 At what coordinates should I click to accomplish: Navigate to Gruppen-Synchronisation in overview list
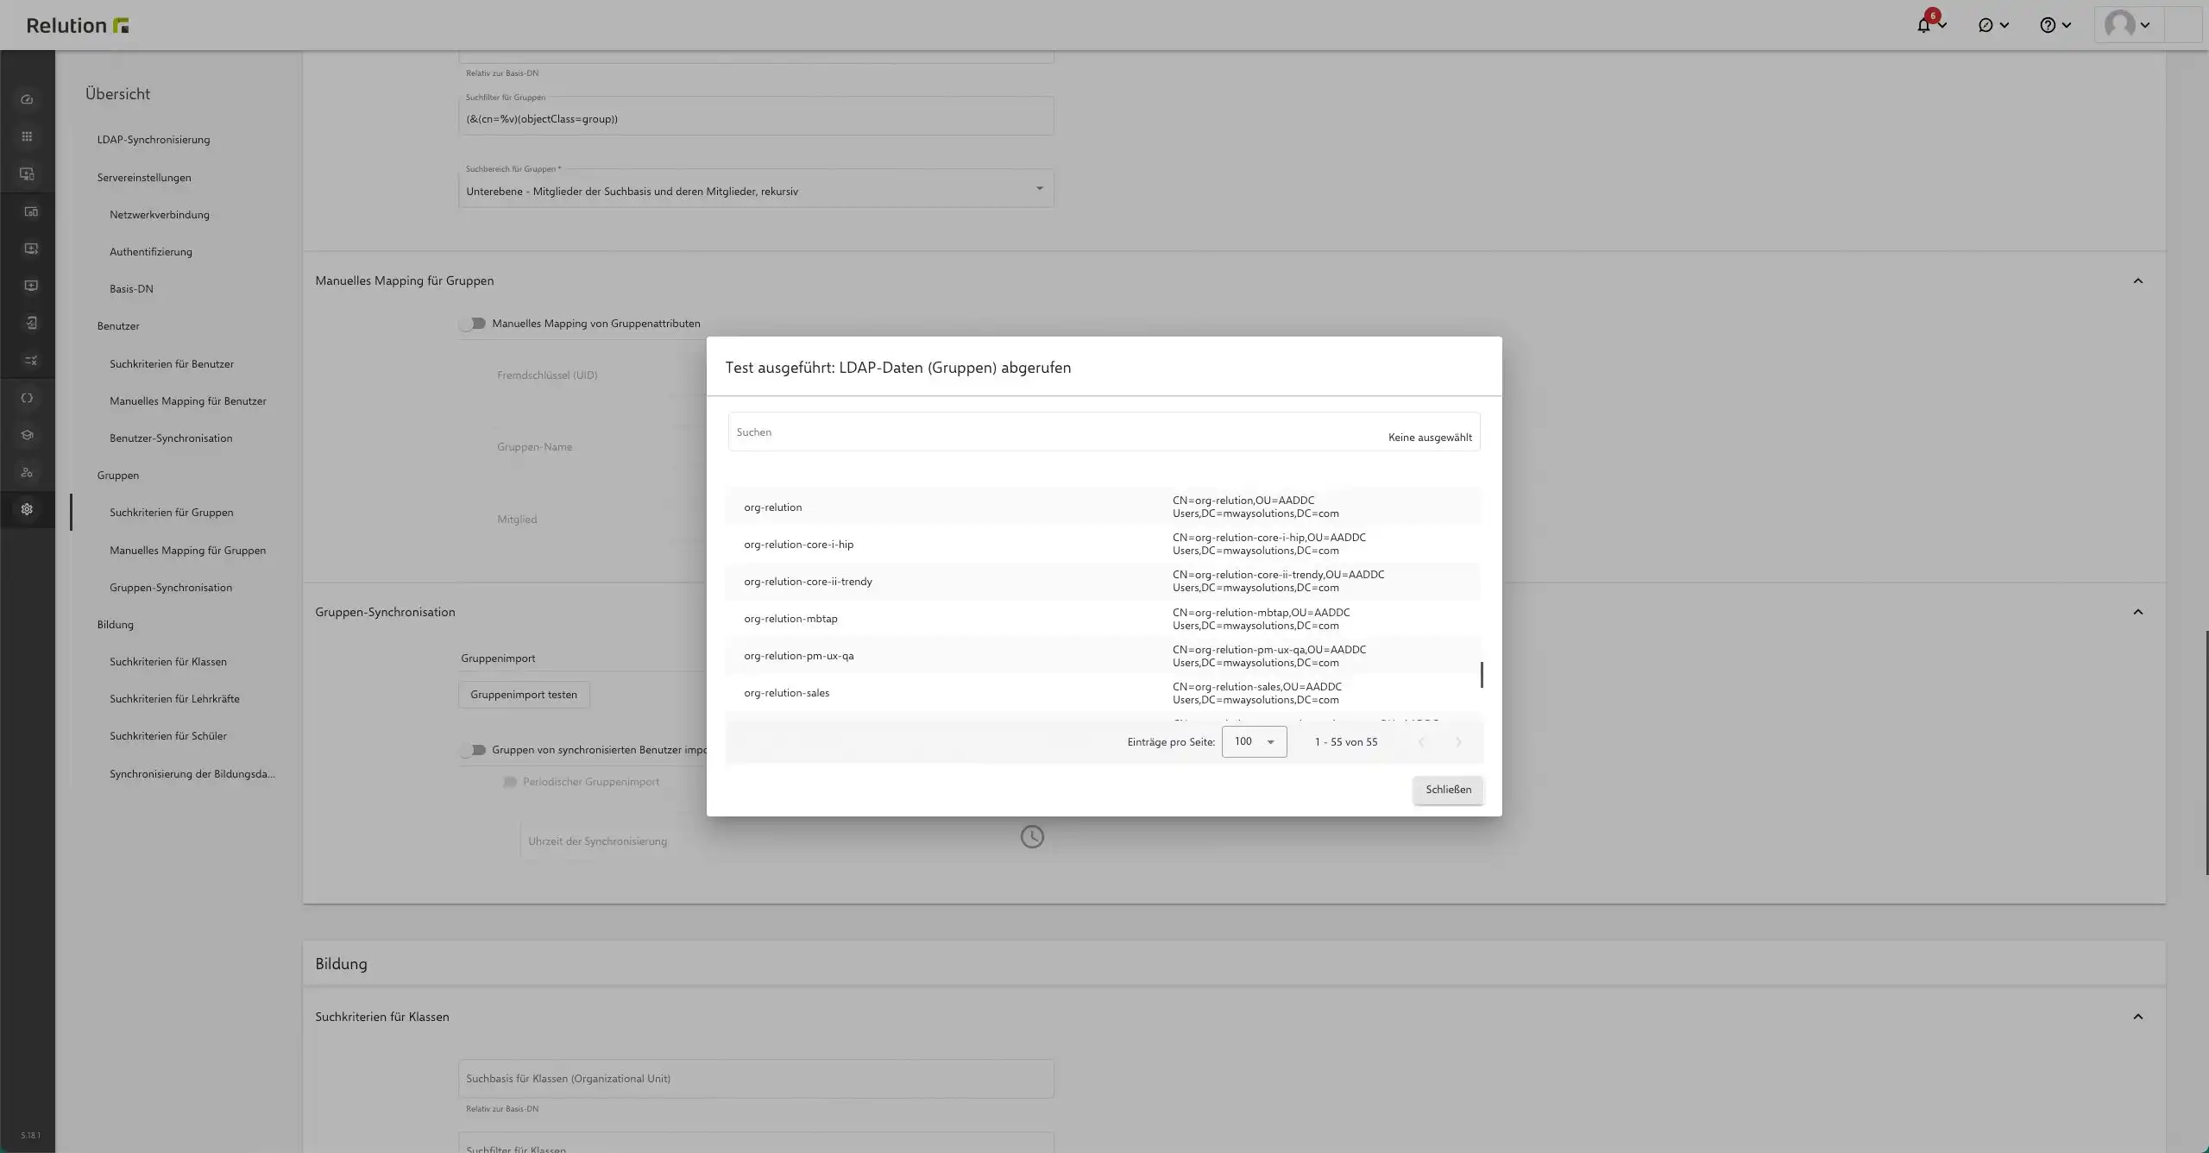171,588
